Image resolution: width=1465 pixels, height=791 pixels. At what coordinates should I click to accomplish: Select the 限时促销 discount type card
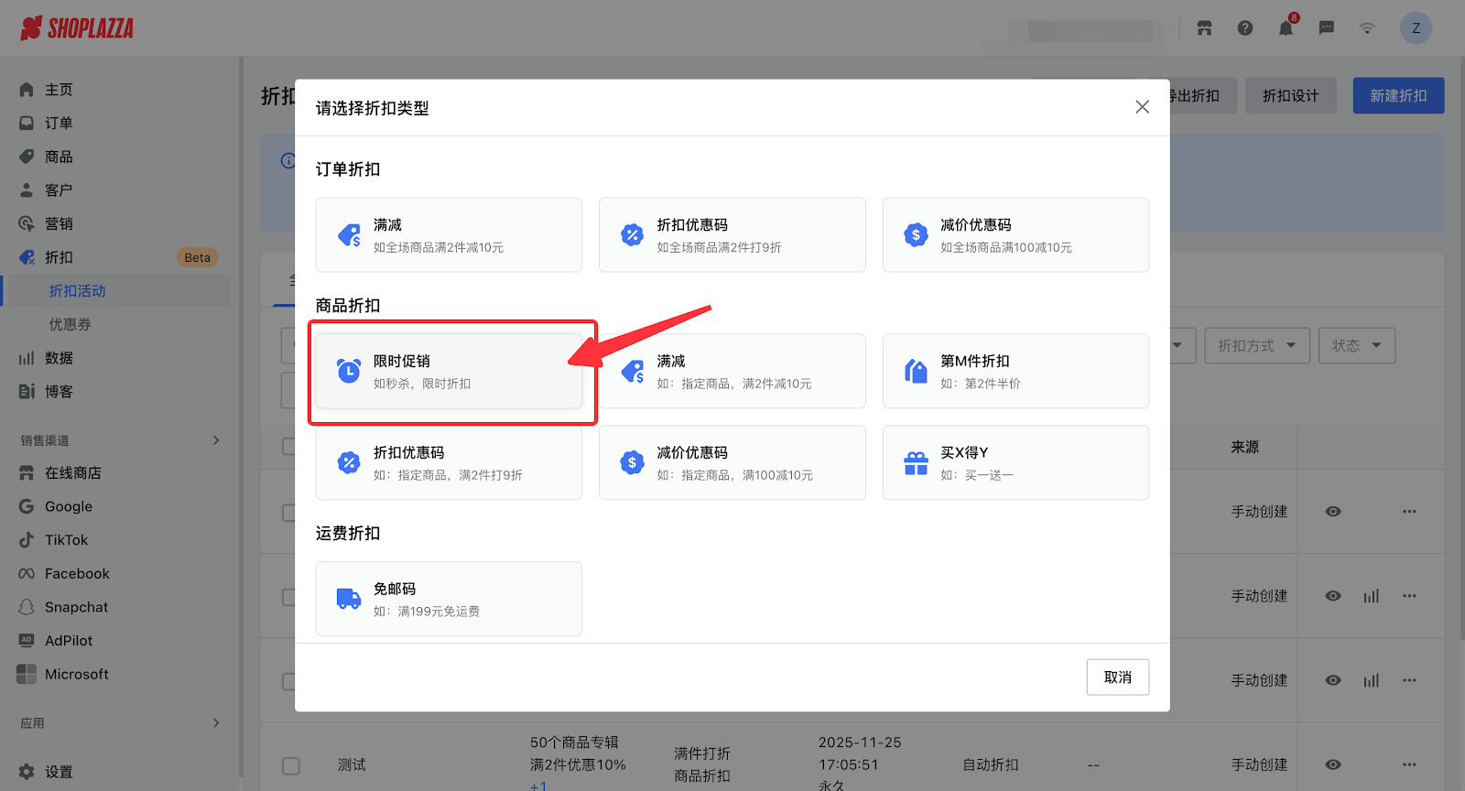click(449, 372)
